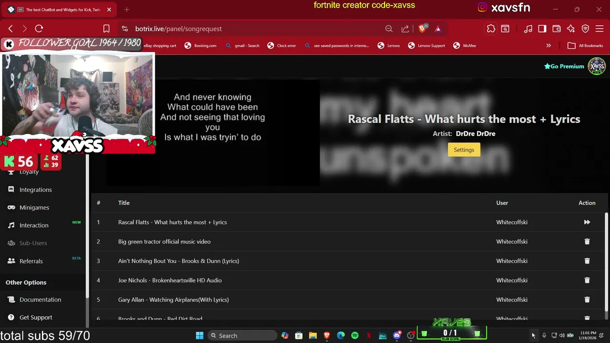Open the All Bookmarks folder

coord(585,46)
